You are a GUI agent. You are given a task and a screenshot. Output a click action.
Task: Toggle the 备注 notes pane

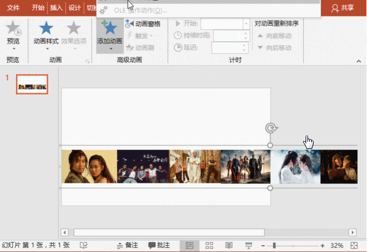tap(127, 245)
